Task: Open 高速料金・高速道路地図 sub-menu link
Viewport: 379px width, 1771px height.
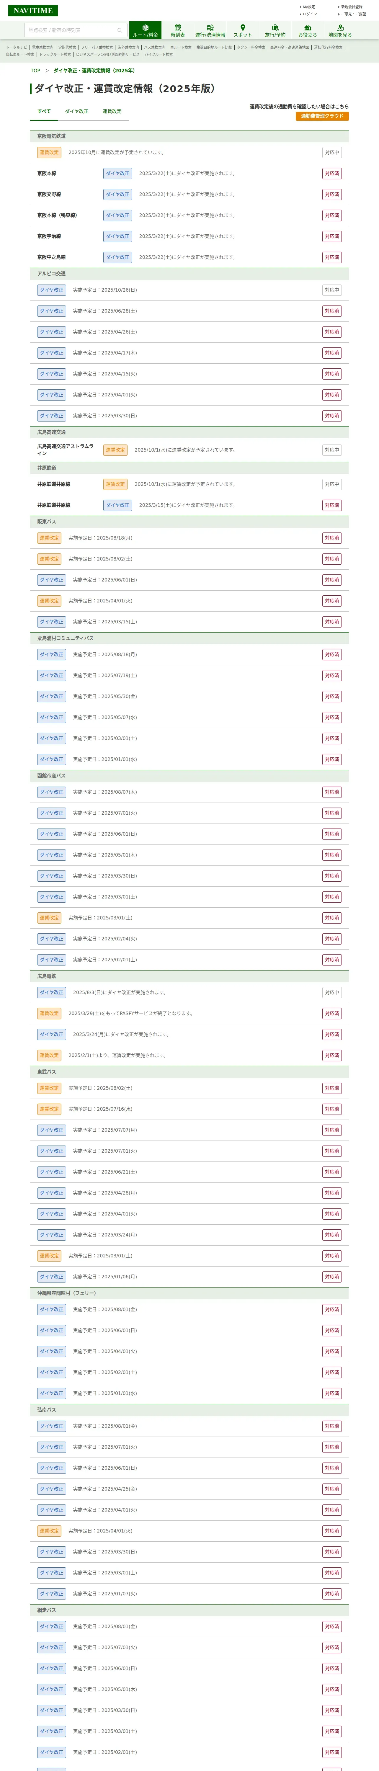Action: 290,48
